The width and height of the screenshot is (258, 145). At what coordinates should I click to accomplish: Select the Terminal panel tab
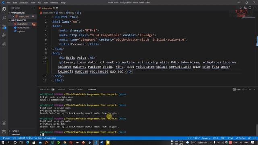click(x=92, y=89)
